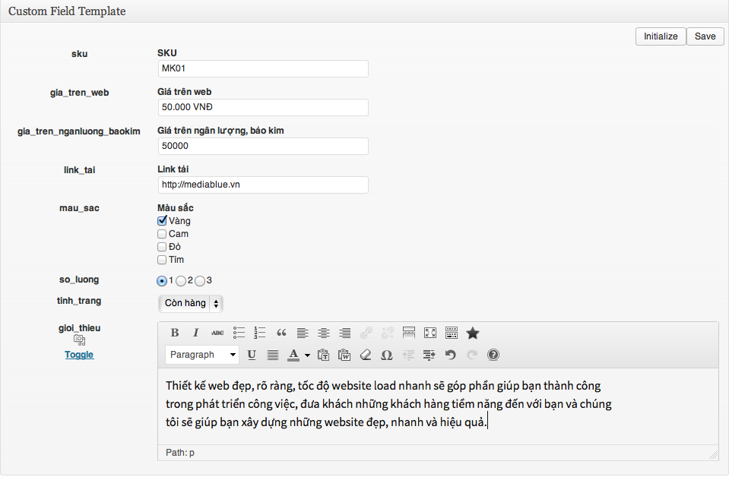Click the Toggle link under gioi_thieu
The height and width of the screenshot is (477, 729).
click(79, 355)
